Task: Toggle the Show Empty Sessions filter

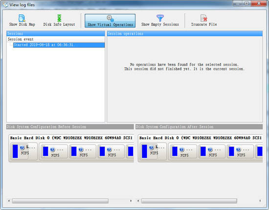Action: click(x=160, y=21)
